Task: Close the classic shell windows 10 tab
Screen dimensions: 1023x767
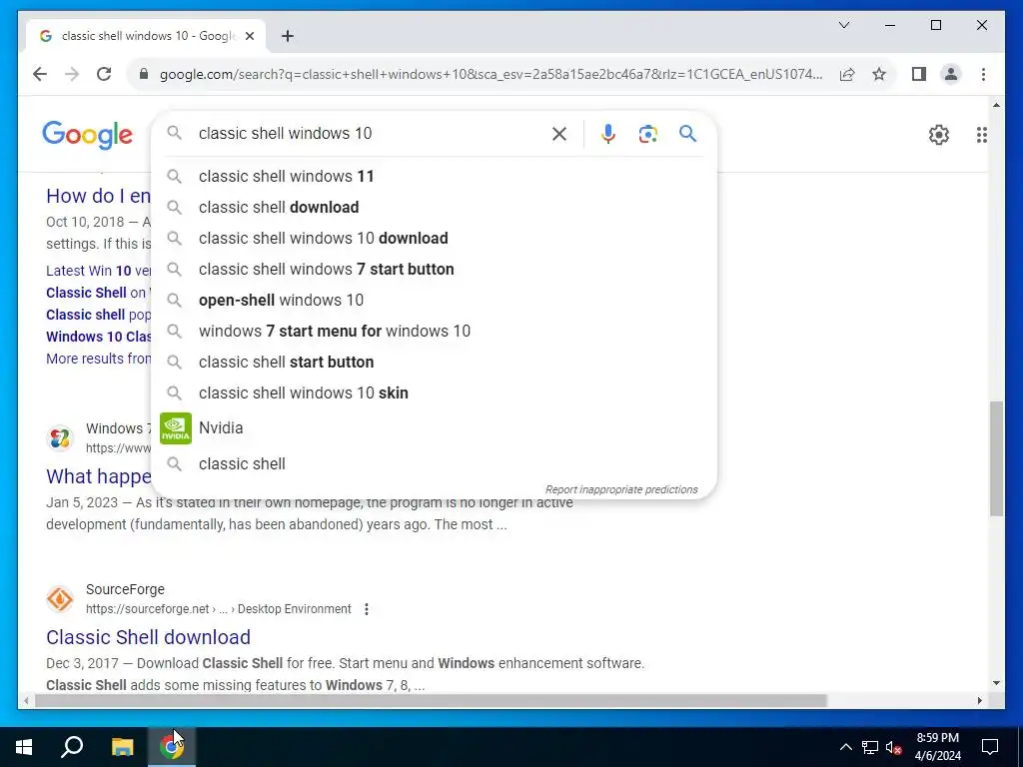Action: [249, 37]
